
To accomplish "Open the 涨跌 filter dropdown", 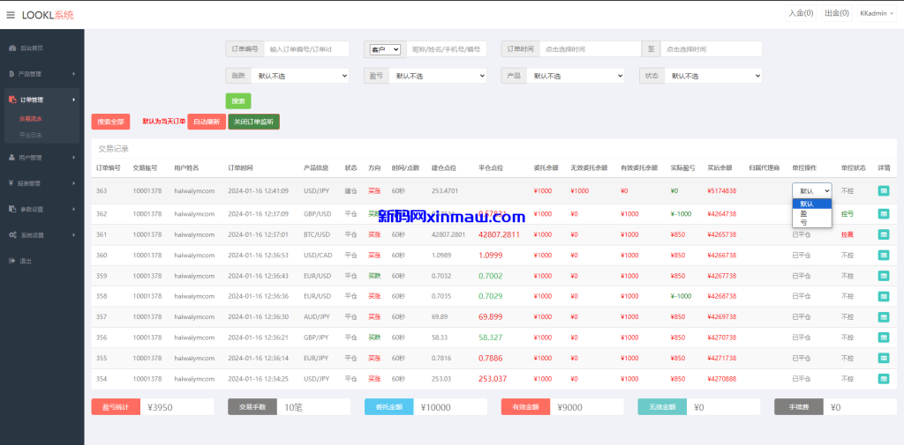I will click(300, 76).
